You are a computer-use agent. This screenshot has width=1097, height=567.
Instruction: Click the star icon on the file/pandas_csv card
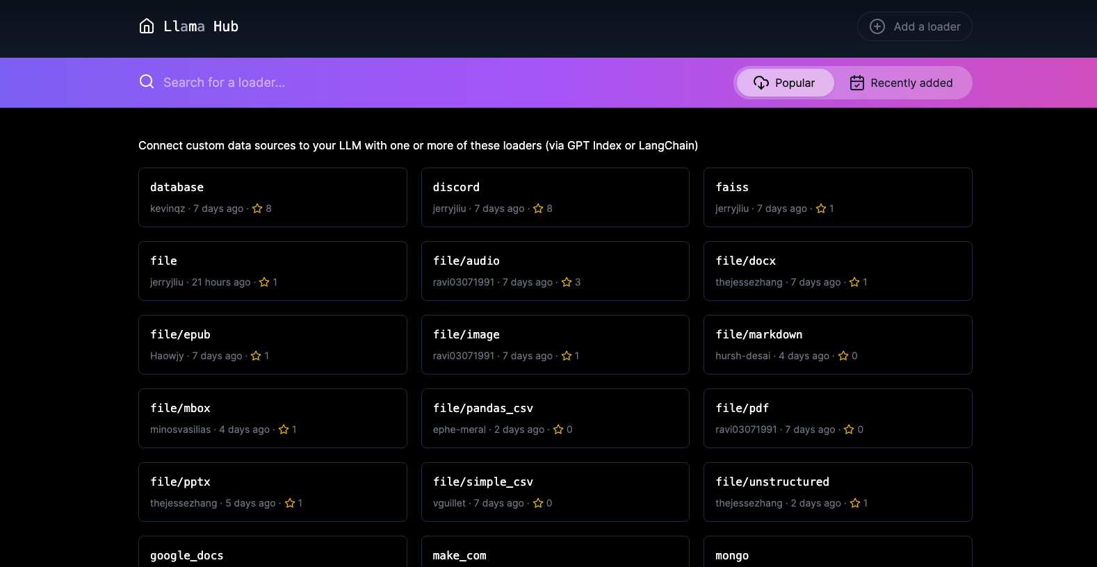click(558, 429)
